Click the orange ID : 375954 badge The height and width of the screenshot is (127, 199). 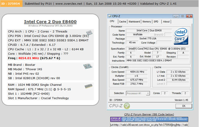pos(11,4)
